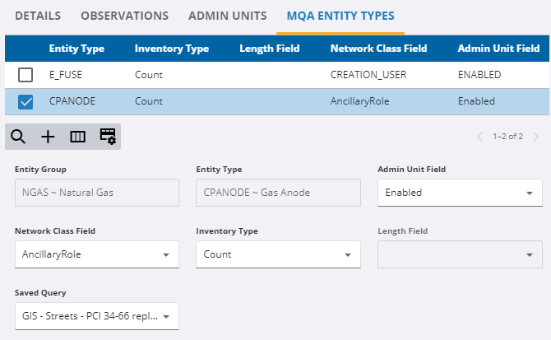The height and width of the screenshot is (340, 551).
Task: Open the disabled Length Field dropdown
Action: 527,254
